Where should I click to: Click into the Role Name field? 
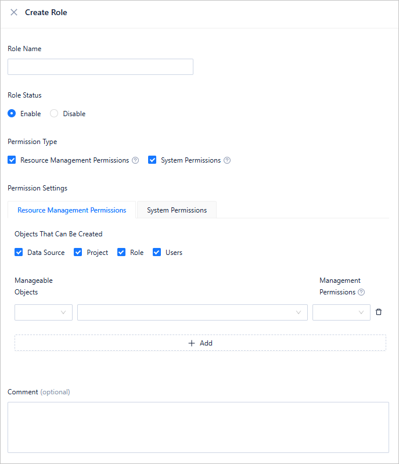coord(100,67)
